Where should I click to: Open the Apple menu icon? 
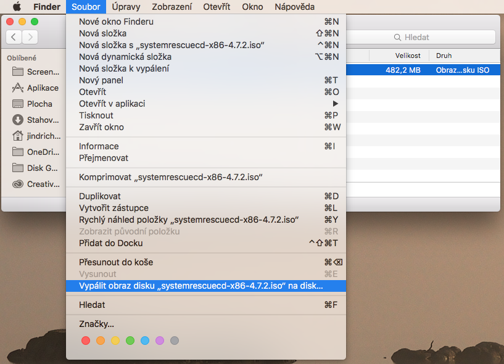(x=17, y=6)
